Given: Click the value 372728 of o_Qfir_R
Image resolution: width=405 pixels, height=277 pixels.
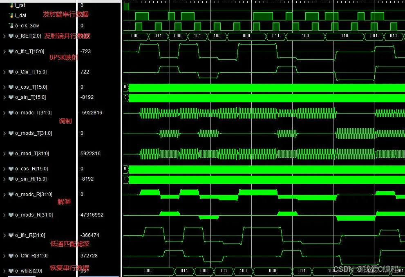Looking at the screenshot, I should (x=89, y=256).
